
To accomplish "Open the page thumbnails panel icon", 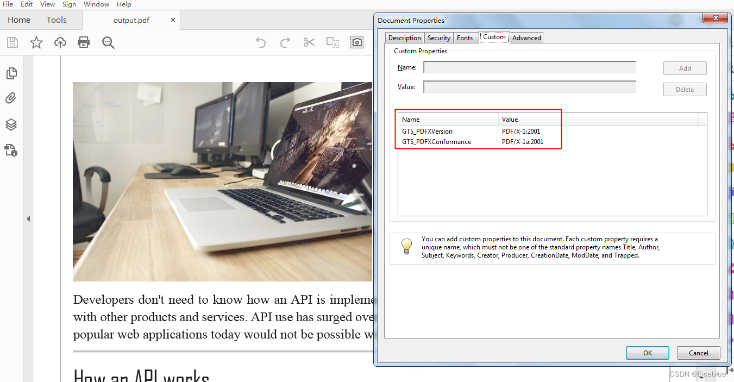I will click(x=11, y=73).
